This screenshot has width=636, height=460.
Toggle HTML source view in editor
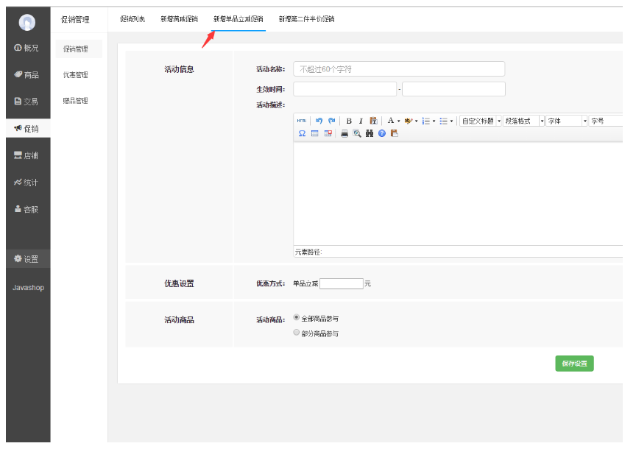click(x=302, y=121)
